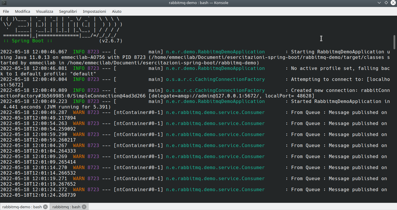This screenshot has height=210, width=397.
Task: Open the Visualizza menu
Action: (44, 11)
